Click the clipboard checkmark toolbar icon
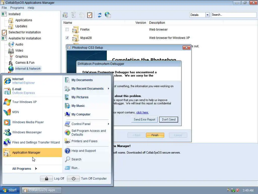Viewport: 258px width, 194px height. (x=90, y=15)
